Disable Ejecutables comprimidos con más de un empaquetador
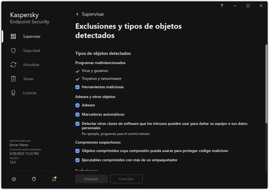269x190 pixels. 77,160
